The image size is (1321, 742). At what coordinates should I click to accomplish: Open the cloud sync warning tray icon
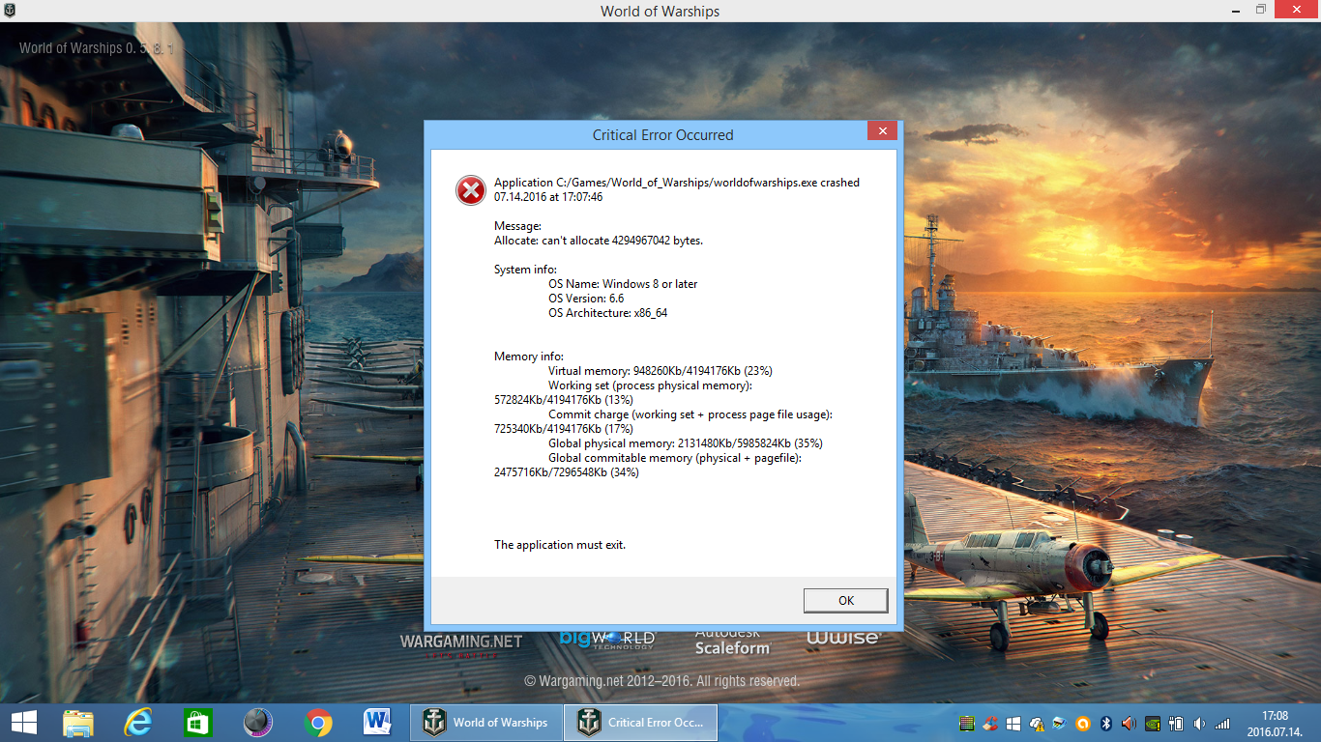coord(1037,723)
